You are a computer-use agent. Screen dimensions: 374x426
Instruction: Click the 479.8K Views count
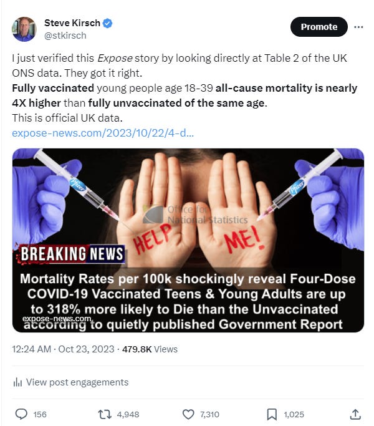coord(150,349)
